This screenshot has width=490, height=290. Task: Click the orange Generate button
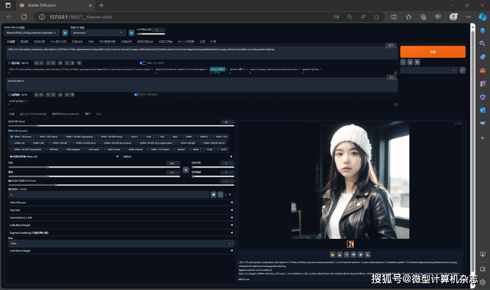(x=432, y=52)
